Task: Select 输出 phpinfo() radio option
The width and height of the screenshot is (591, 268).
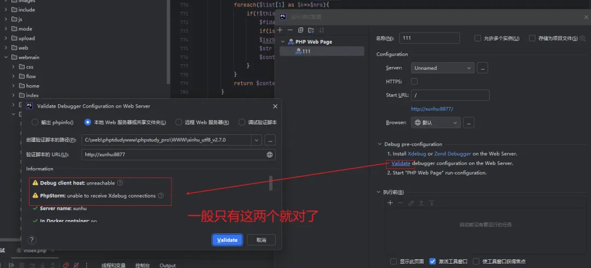Action: (34, 122)
